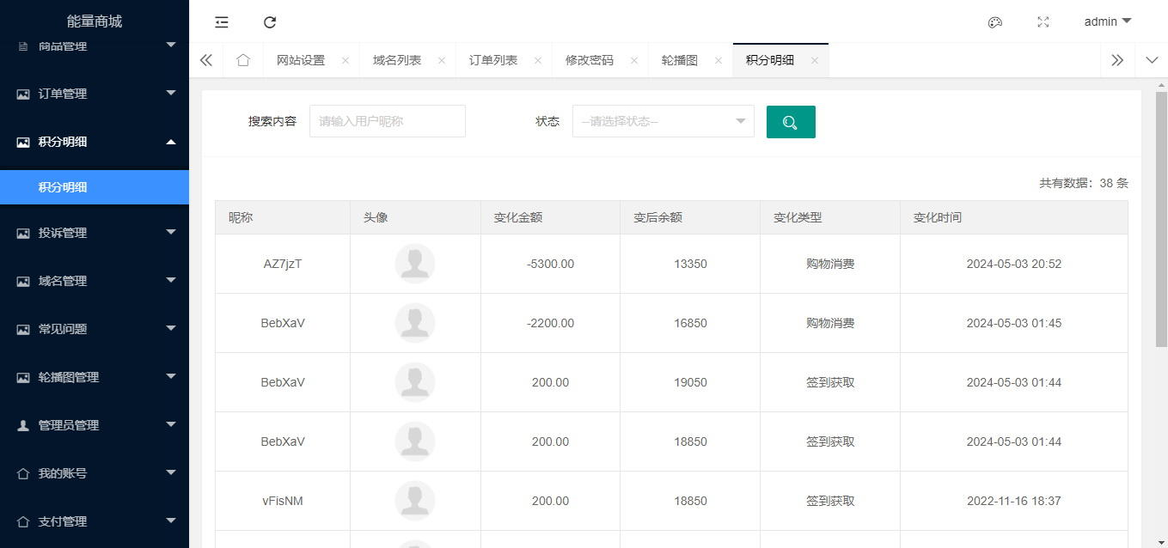Click the refresh page icon

[270, 22]
